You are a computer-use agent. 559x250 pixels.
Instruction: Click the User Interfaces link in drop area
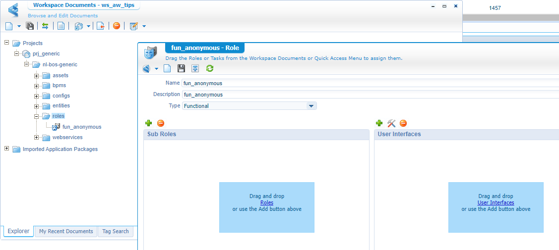click(x=496, y=202)
